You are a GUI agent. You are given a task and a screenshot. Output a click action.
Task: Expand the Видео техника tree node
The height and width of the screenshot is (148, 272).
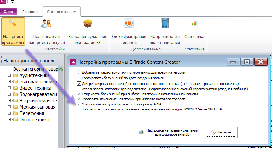coord(9,88)
